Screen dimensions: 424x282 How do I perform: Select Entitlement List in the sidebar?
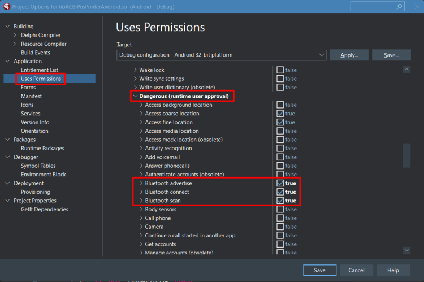tap(40, 70)
